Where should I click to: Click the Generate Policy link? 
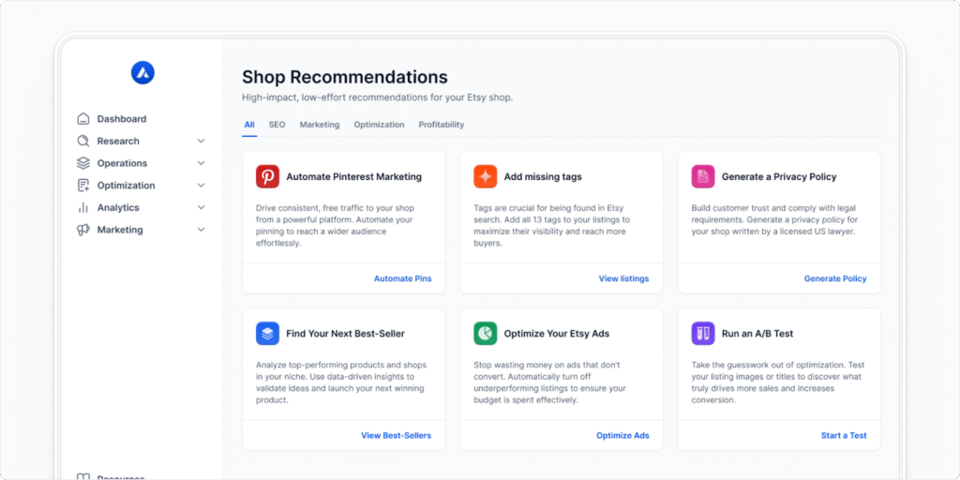click(x=834, y=278)
